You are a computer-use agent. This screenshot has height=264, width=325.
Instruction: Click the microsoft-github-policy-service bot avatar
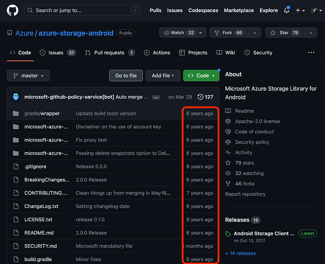(x=16, y=97)
